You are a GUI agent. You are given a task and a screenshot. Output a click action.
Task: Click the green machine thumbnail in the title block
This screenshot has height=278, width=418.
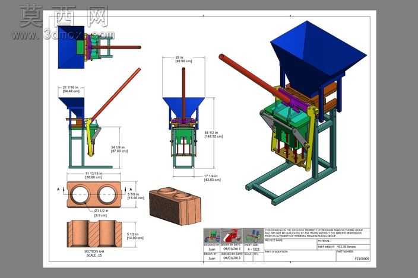211,236
